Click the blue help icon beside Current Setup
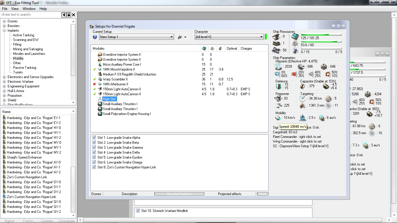Screen dimensions: 397x223 click(95, 37)
